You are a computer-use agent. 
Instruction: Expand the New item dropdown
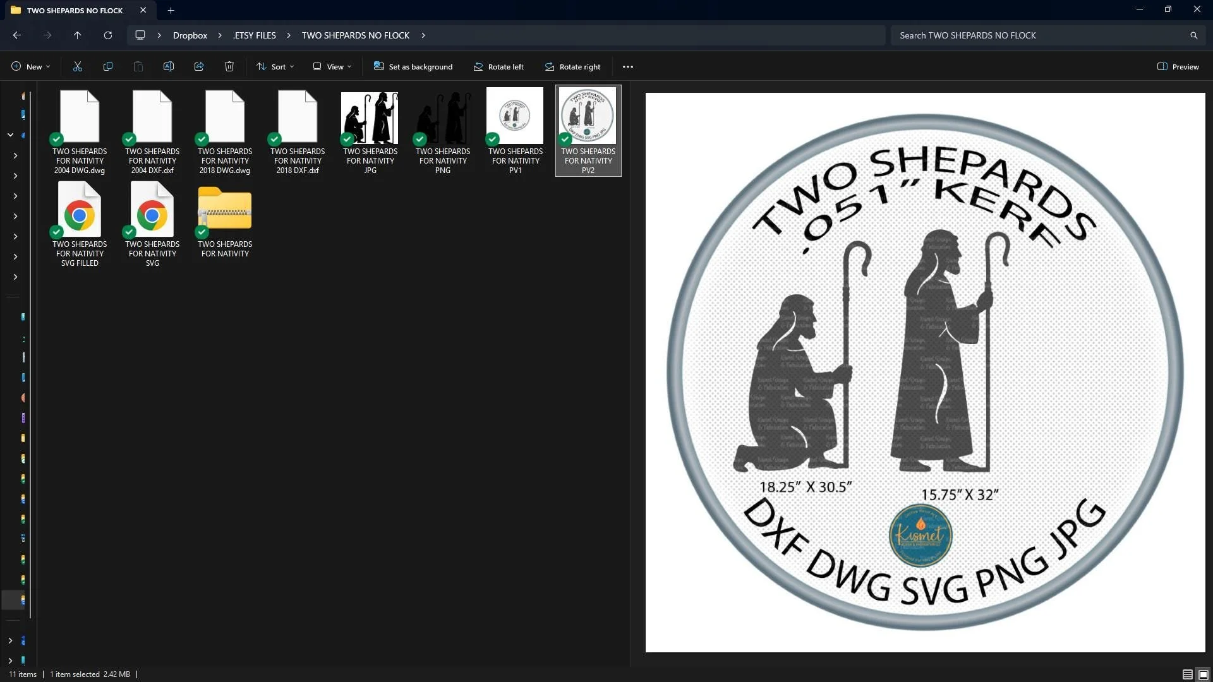click(x=30, y=66)
